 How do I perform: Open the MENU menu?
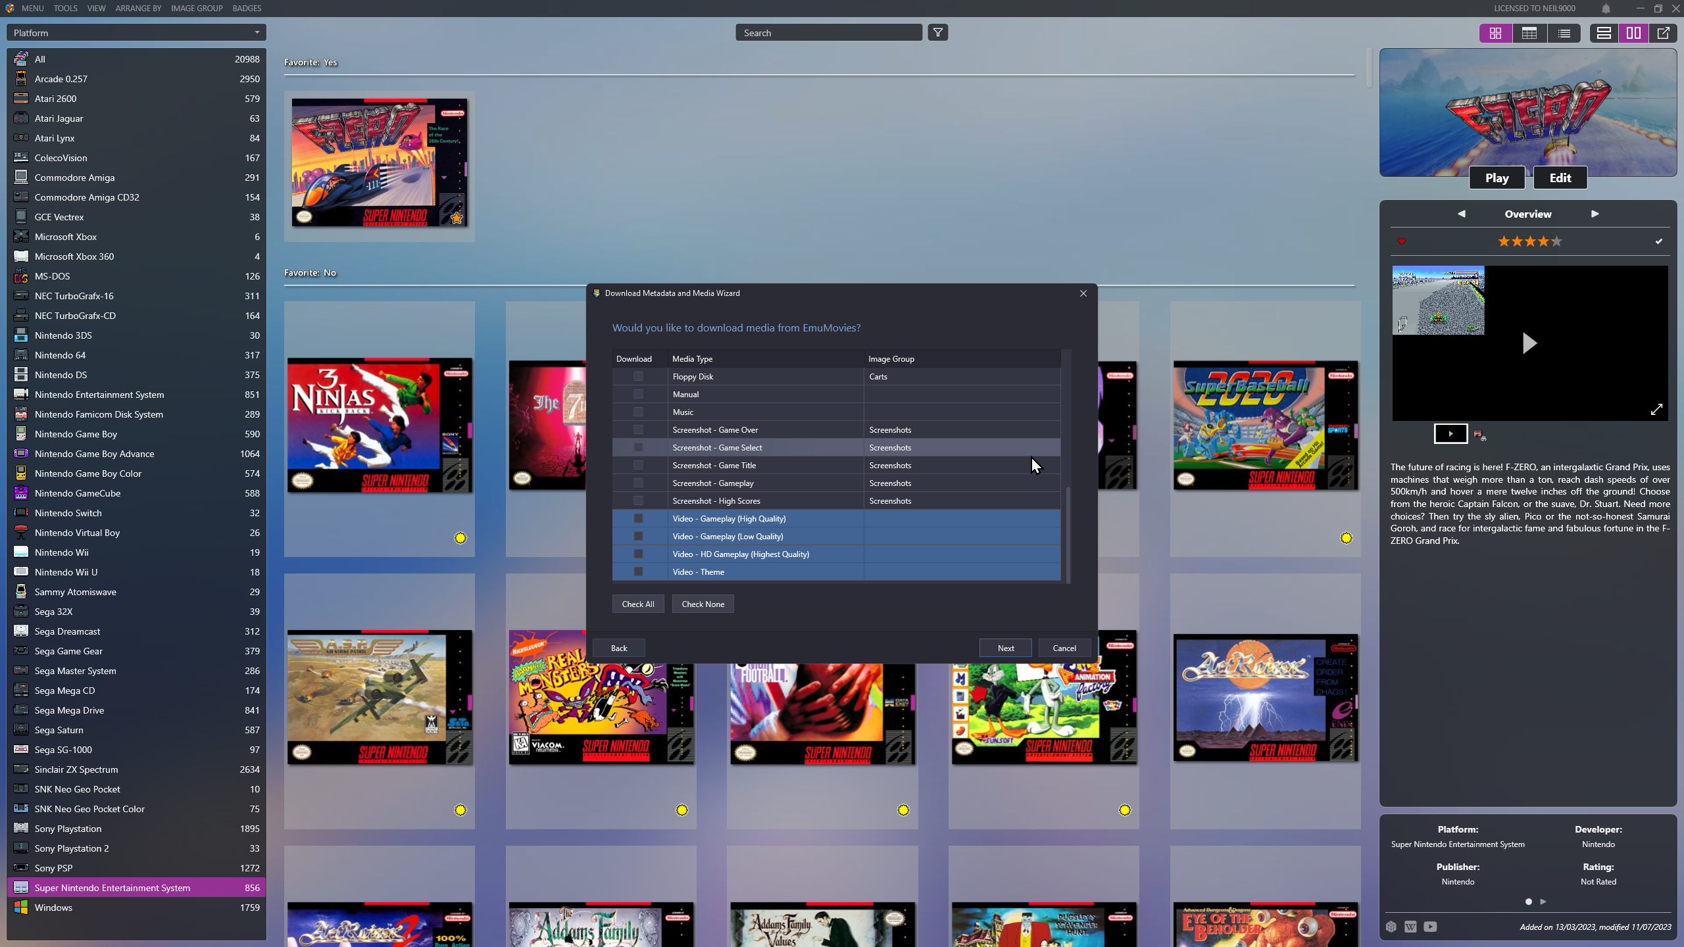[x=32, y=8]
